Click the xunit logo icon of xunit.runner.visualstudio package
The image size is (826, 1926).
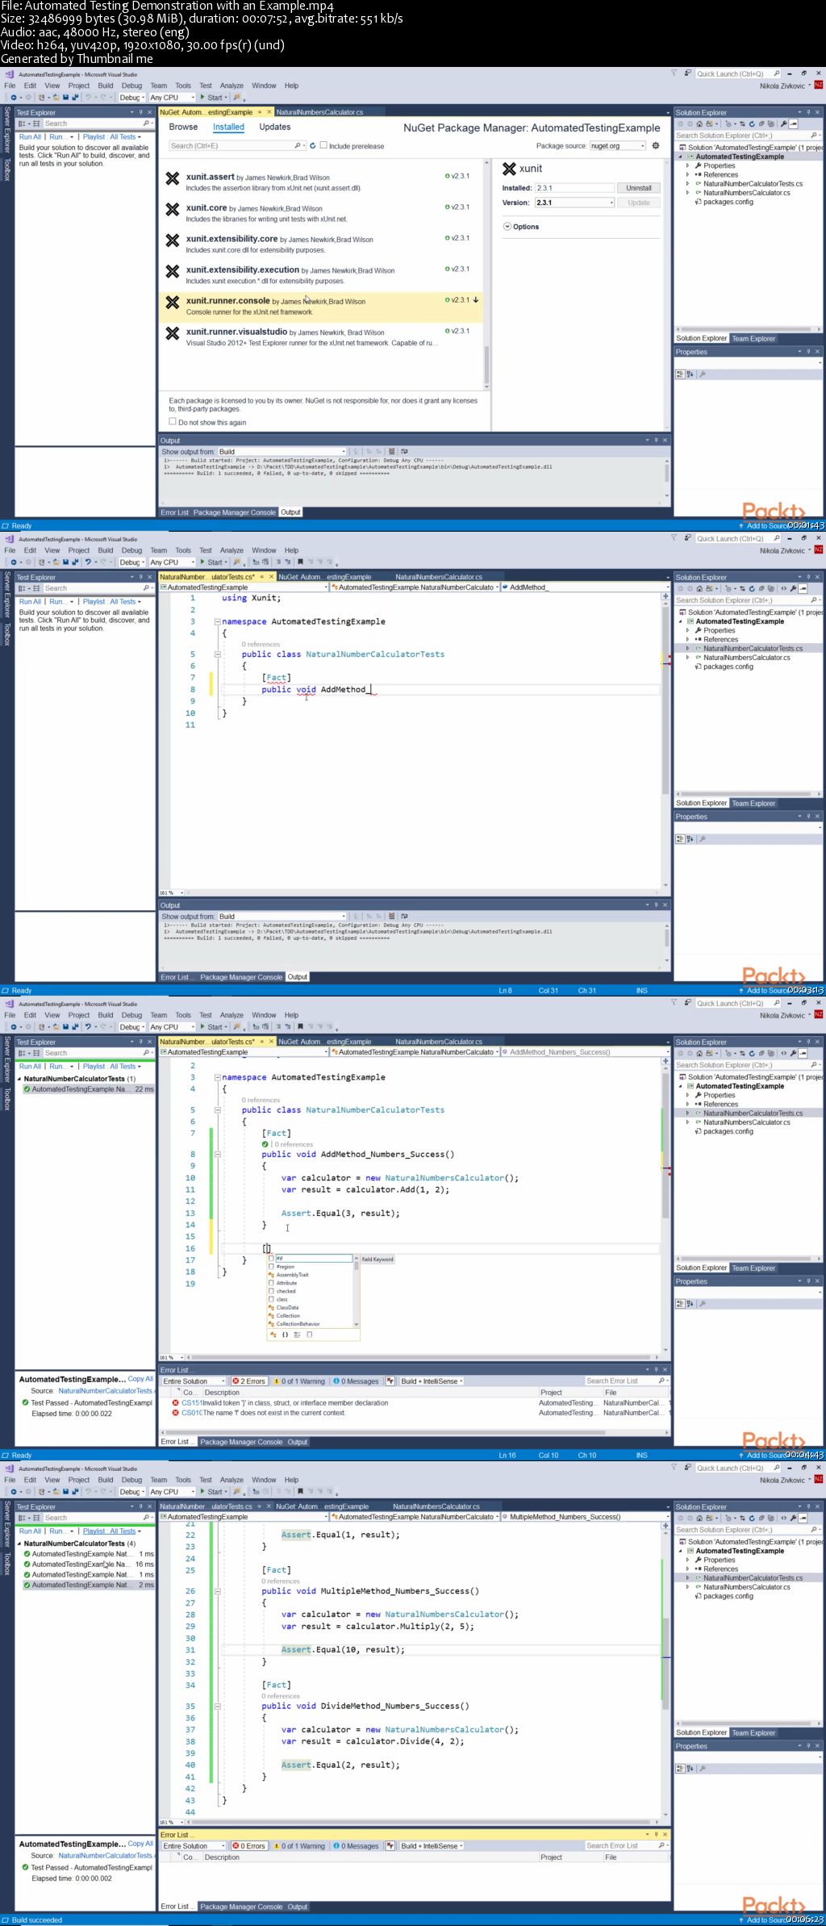pos(173,333)
